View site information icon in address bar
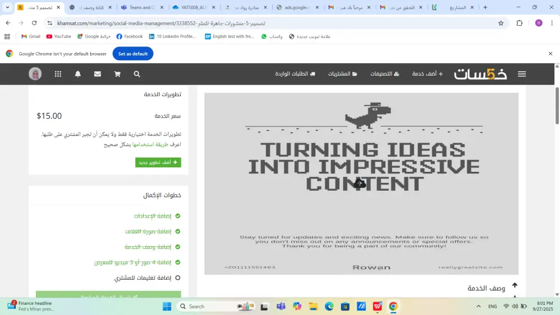 50,23
